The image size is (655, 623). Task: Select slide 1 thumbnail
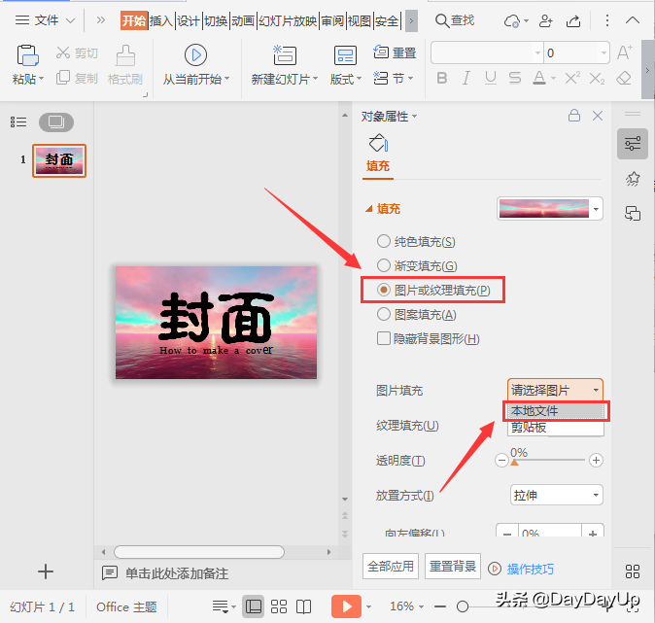point(59,161)
